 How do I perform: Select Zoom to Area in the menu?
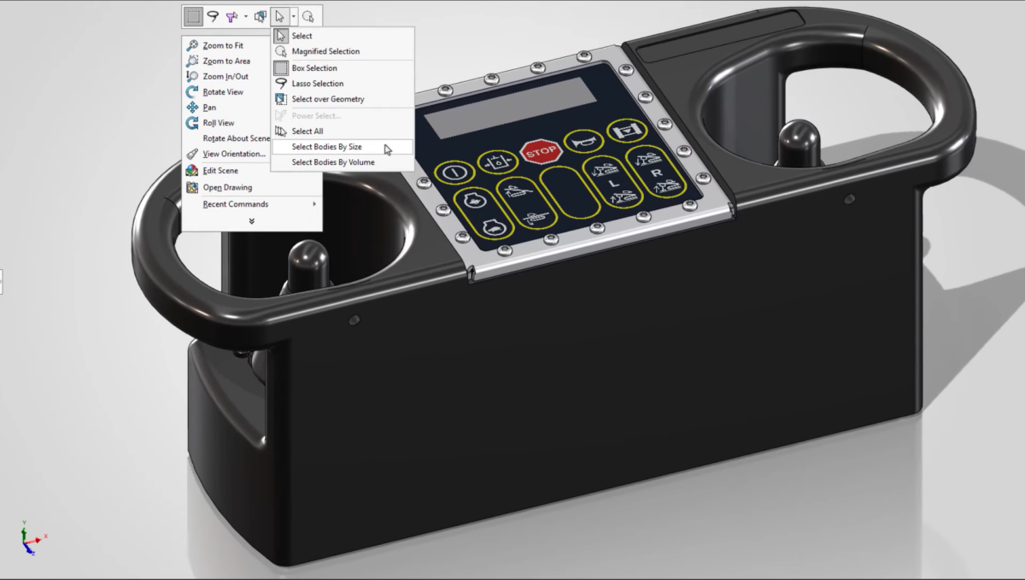point(226,61)
